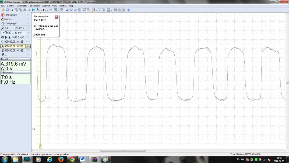This screenshot has height=163, width=289.
Task: Click the first blue checkmark toolbar icon
Action: click(x=67, y=10)
